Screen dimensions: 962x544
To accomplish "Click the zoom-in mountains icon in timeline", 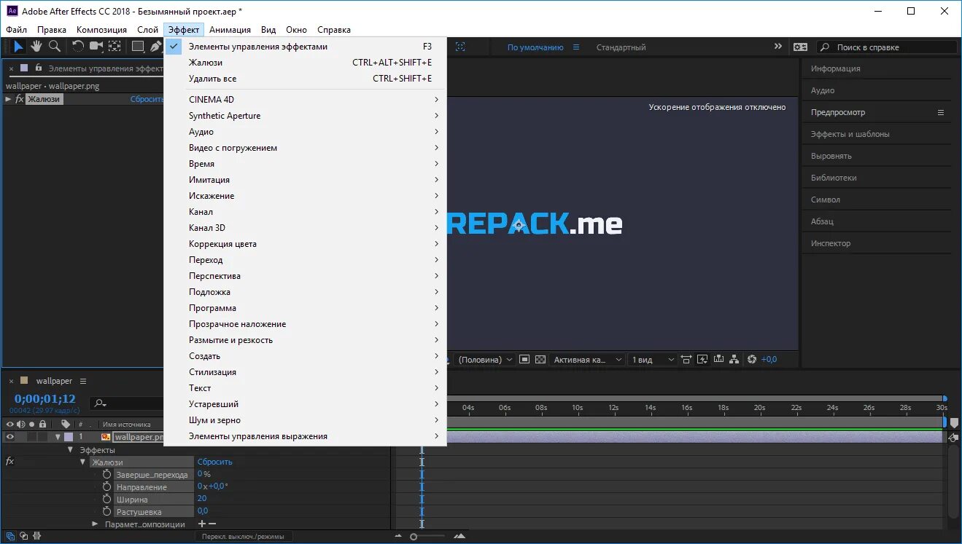I will (x=459, y=537).
